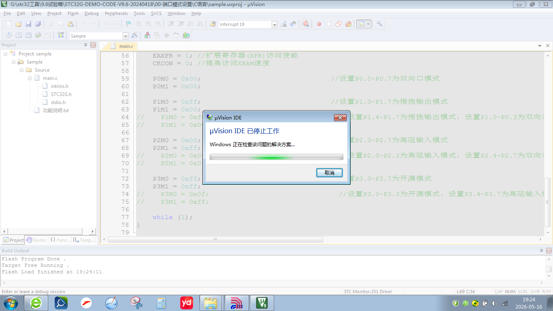Click the editor horizontal scrollbar
Viewport: 553px width, 311px height.
click(x=216, y=240)
